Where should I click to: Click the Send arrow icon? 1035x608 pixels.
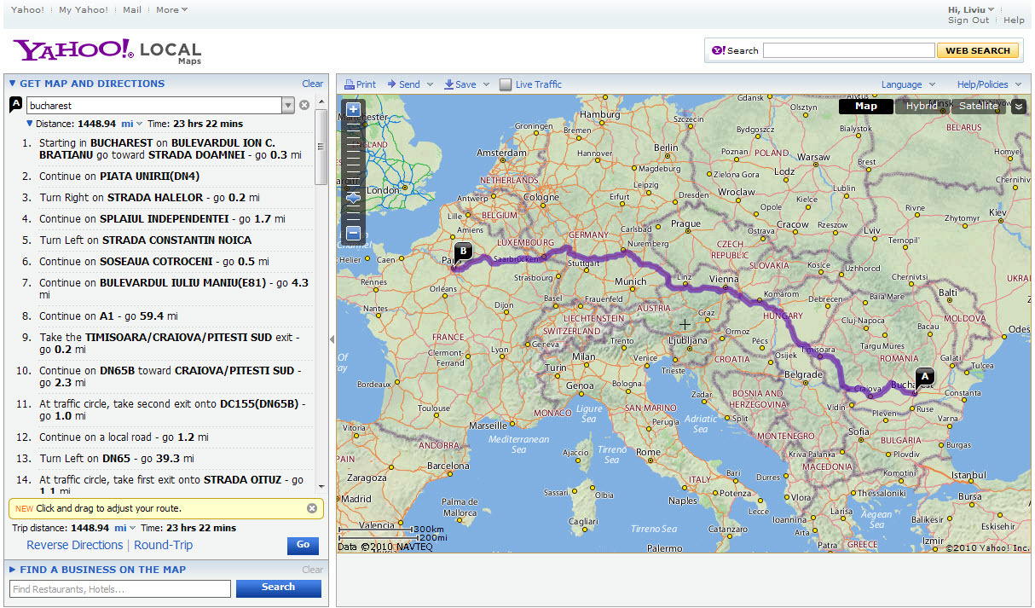(392, 84)
